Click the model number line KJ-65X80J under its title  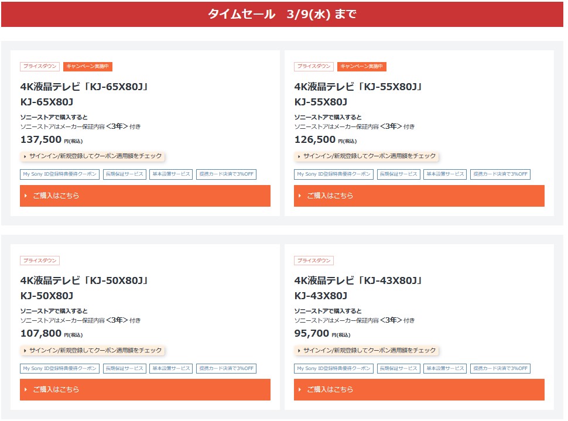[47, 102]
